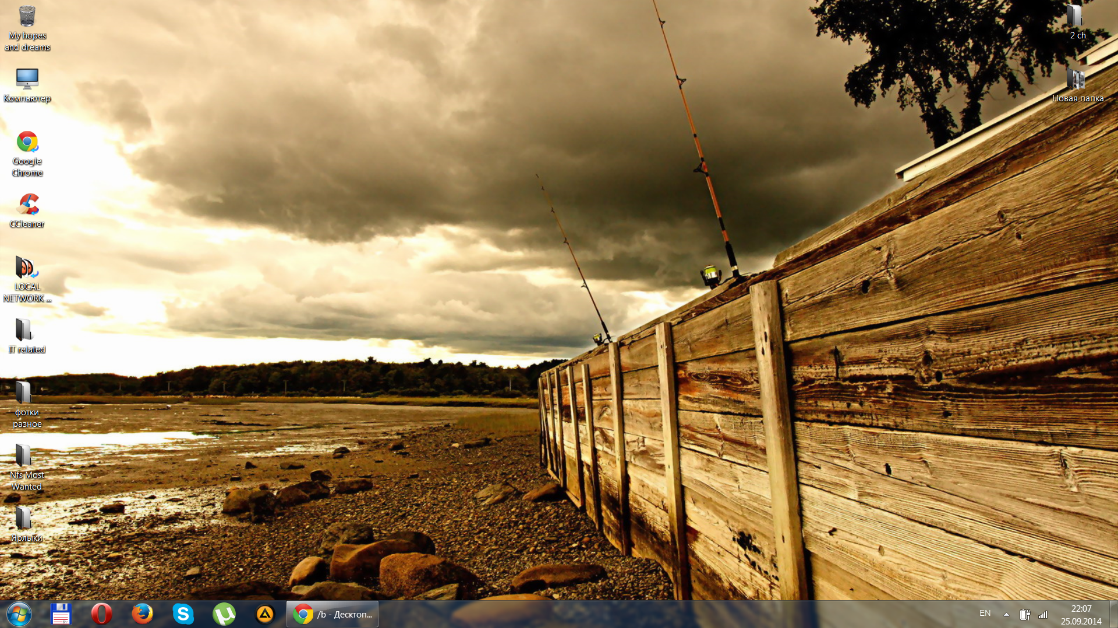The height and width of the screenshot is (628, 1118).
Task: Launch Firefox from the taskbar
Action: [x=142, y=614]
